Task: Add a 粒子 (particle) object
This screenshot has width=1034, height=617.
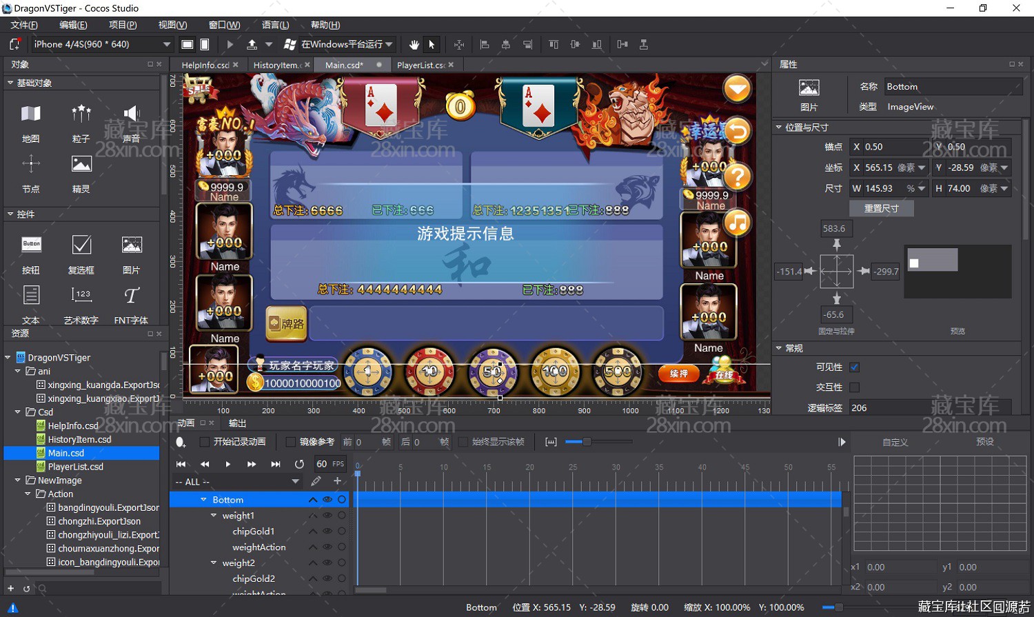Action: [81, 122]
